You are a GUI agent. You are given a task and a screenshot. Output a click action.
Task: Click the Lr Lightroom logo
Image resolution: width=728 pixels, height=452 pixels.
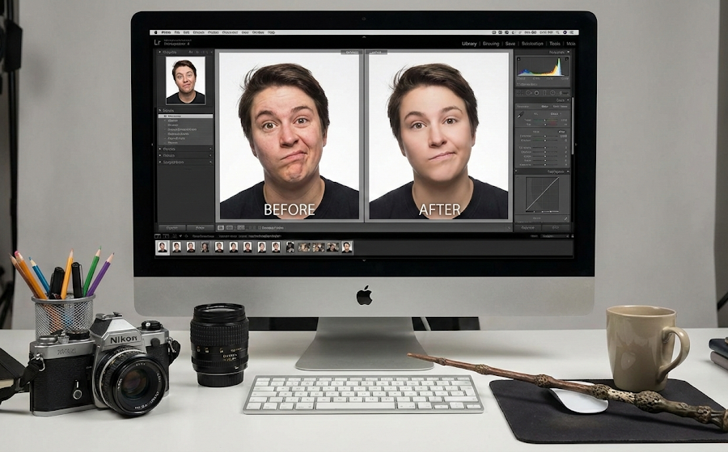tap(158, 42)
